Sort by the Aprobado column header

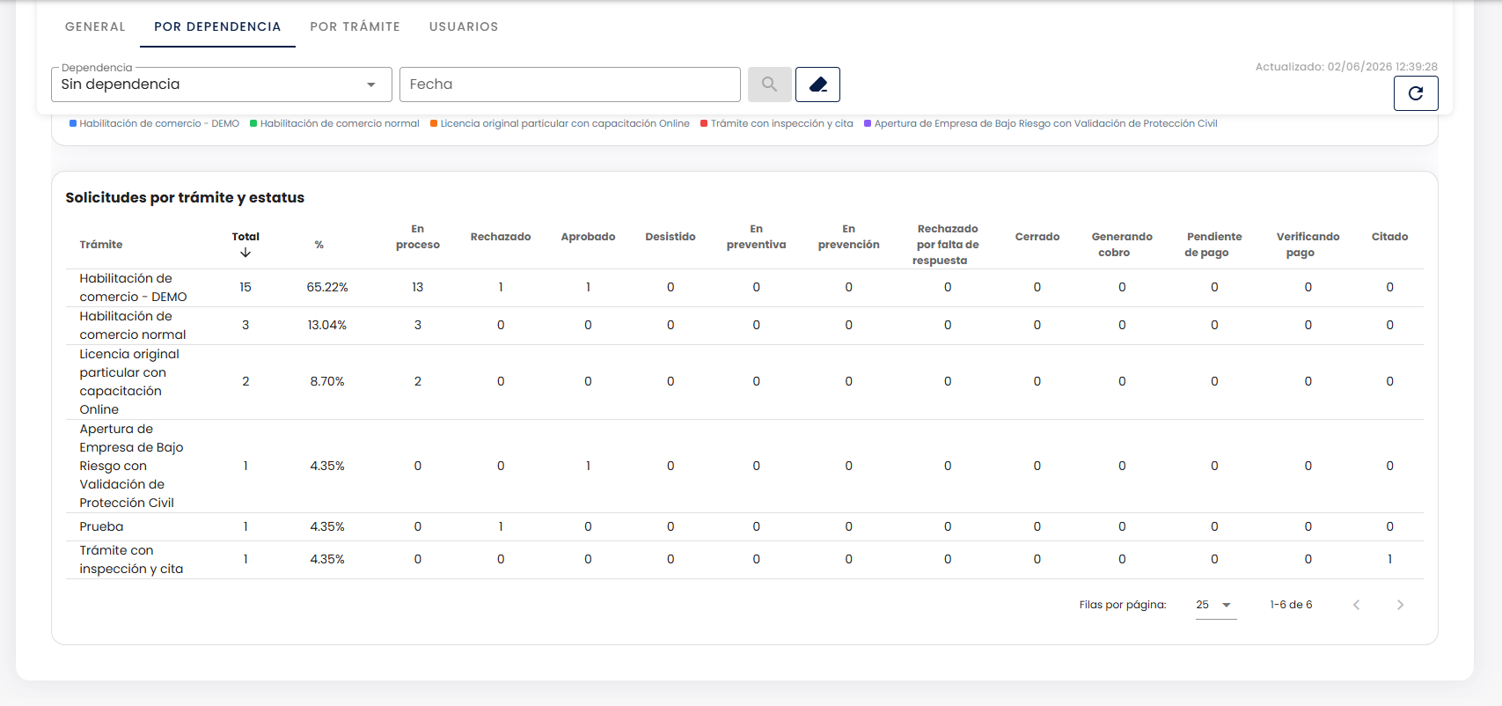click(588, 237)
